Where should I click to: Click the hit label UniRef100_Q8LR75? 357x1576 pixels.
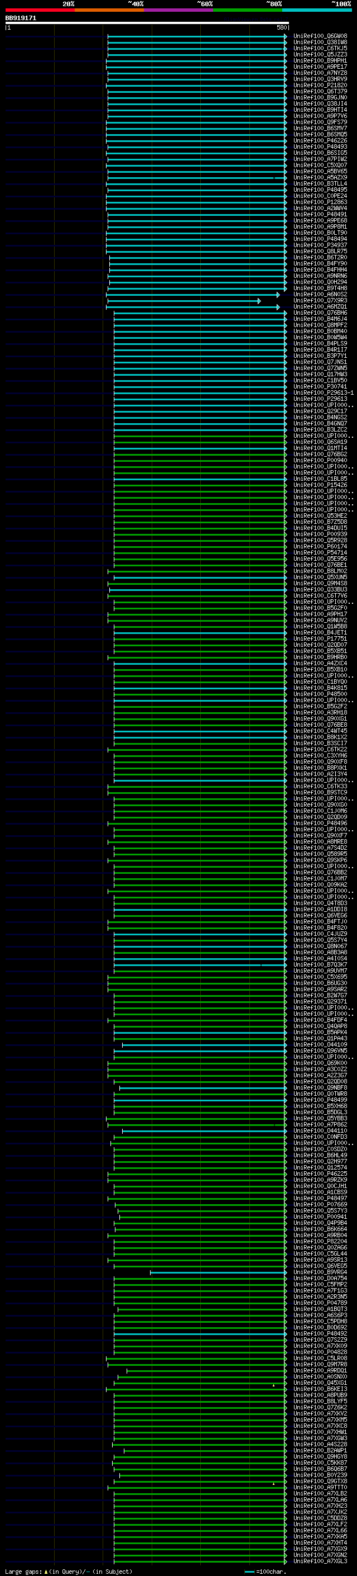point(320,252)
